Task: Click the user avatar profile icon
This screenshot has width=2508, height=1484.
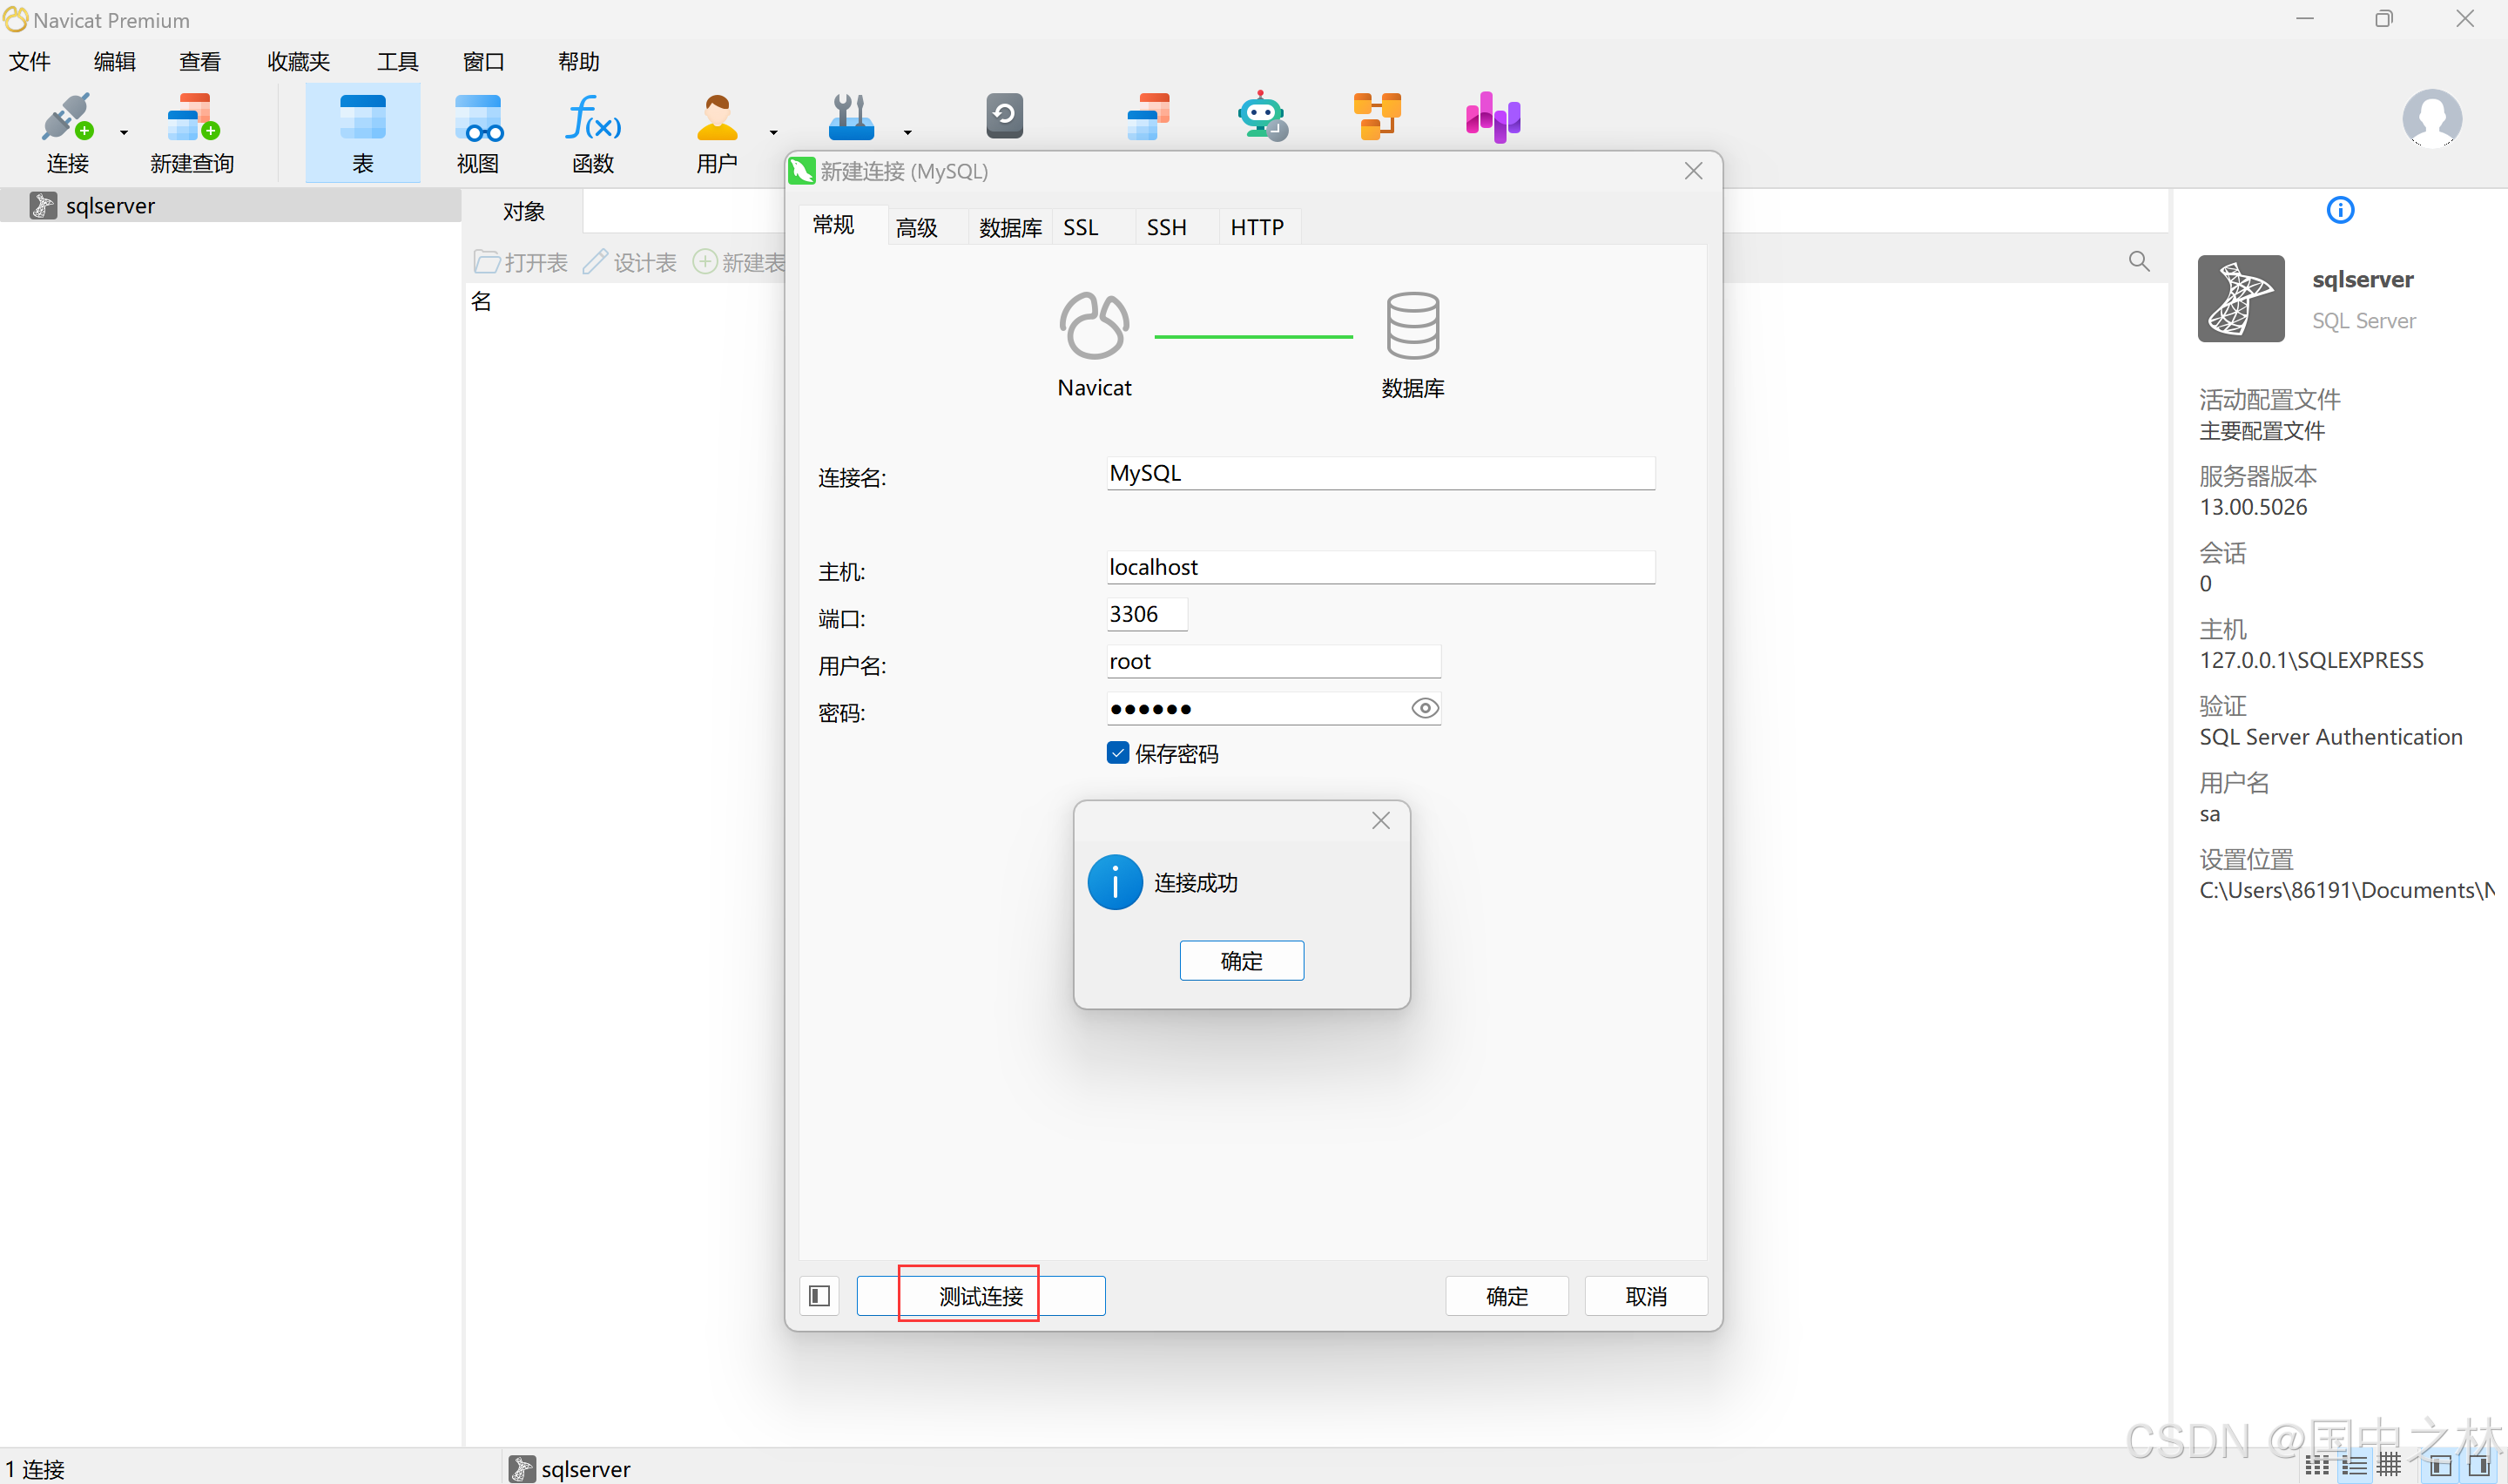Action: [2432, 119]
